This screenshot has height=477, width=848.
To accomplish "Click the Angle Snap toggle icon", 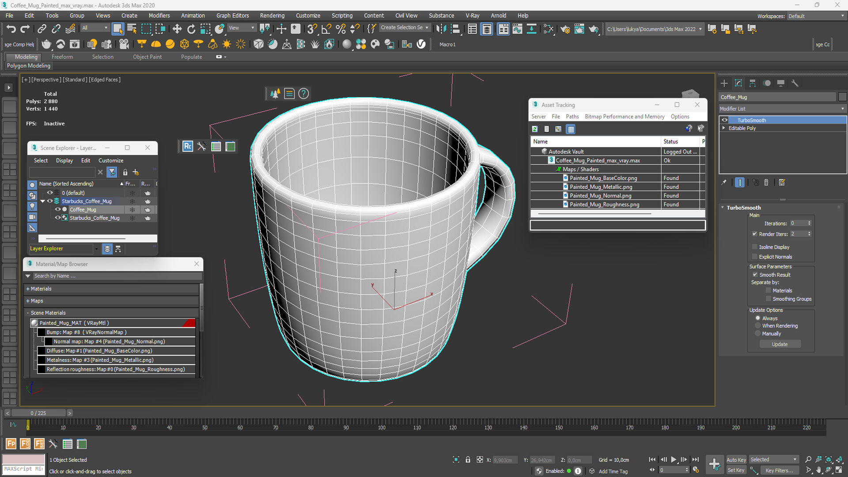I will pyautogui.click(x=326, y=29).
